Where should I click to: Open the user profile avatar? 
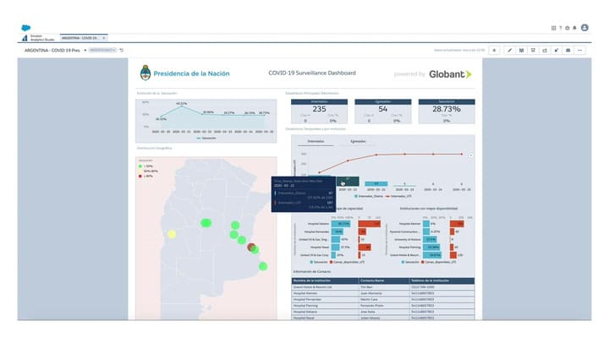584,28
